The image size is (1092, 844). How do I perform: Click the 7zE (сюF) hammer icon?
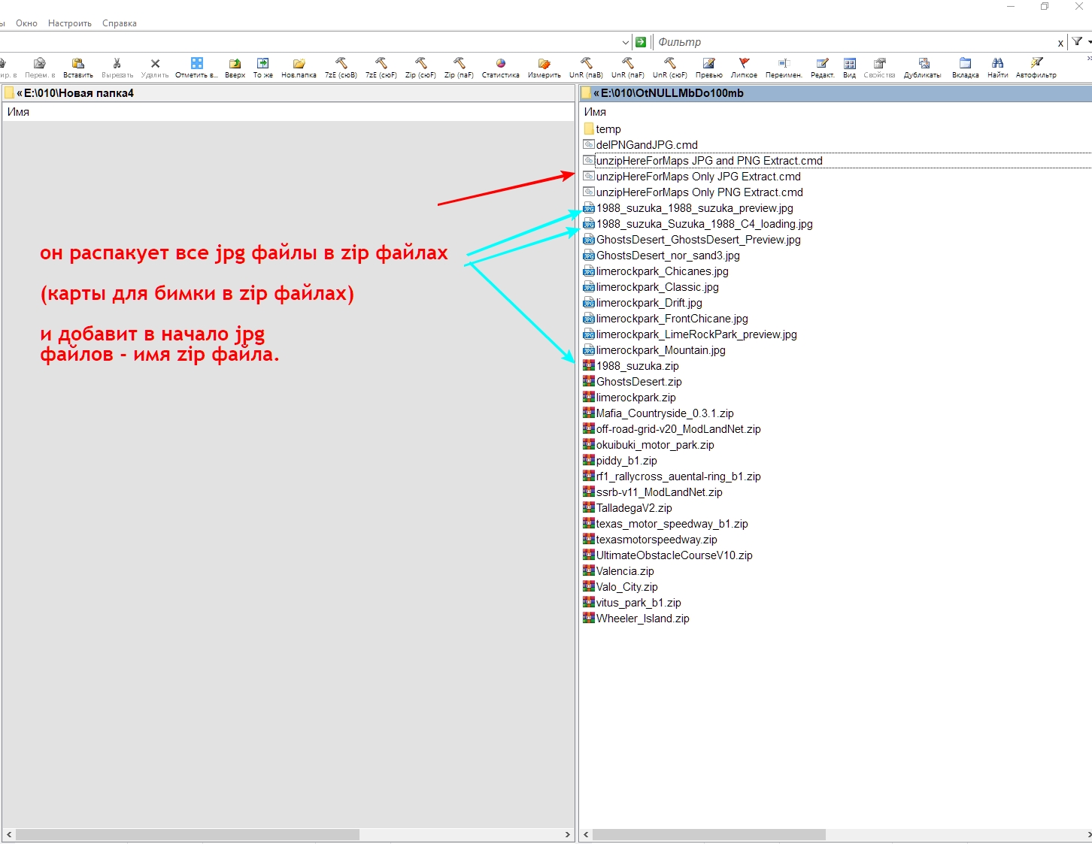pyautogui.click(x=381, y=63)
